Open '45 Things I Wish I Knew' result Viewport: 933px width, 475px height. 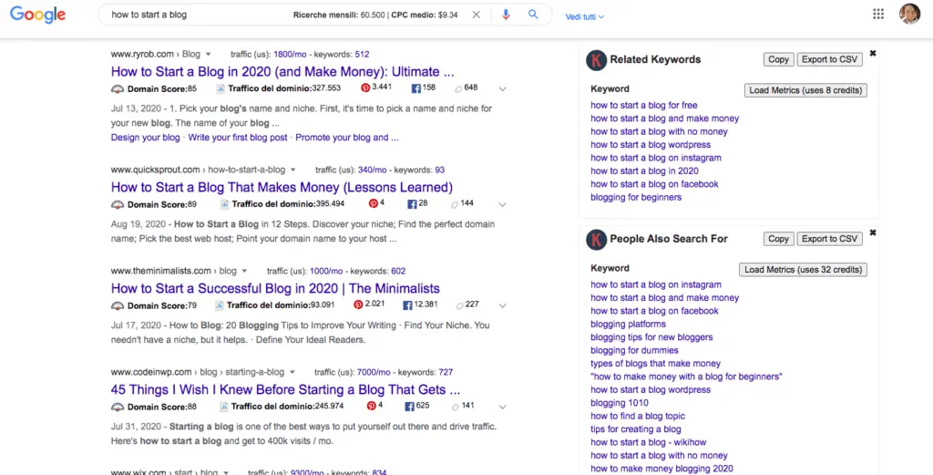point(285,389)
